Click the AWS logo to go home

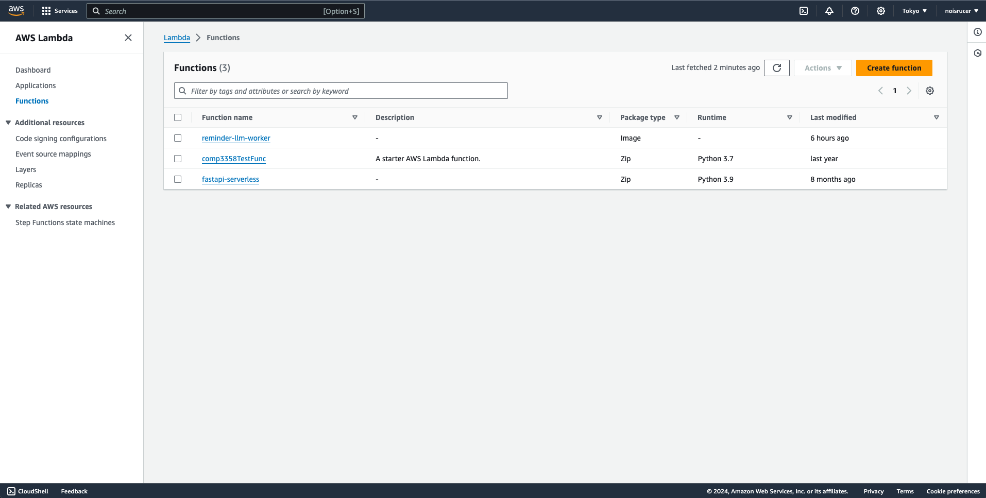(15, 10)
